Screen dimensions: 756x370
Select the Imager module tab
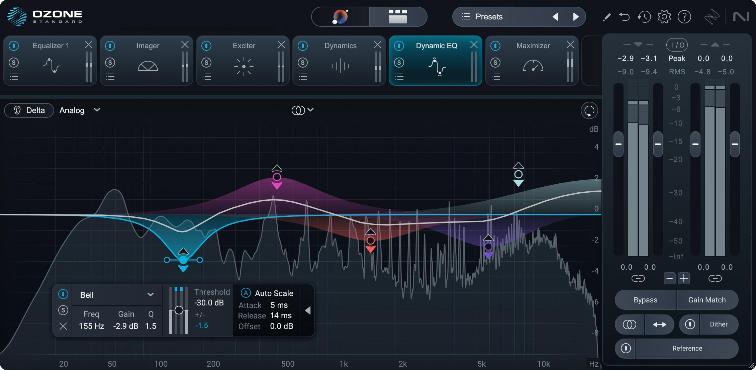point(148,45)
